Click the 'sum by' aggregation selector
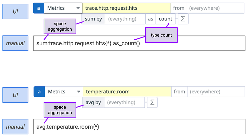Screen dimensions: 248x138 (93, 19)
